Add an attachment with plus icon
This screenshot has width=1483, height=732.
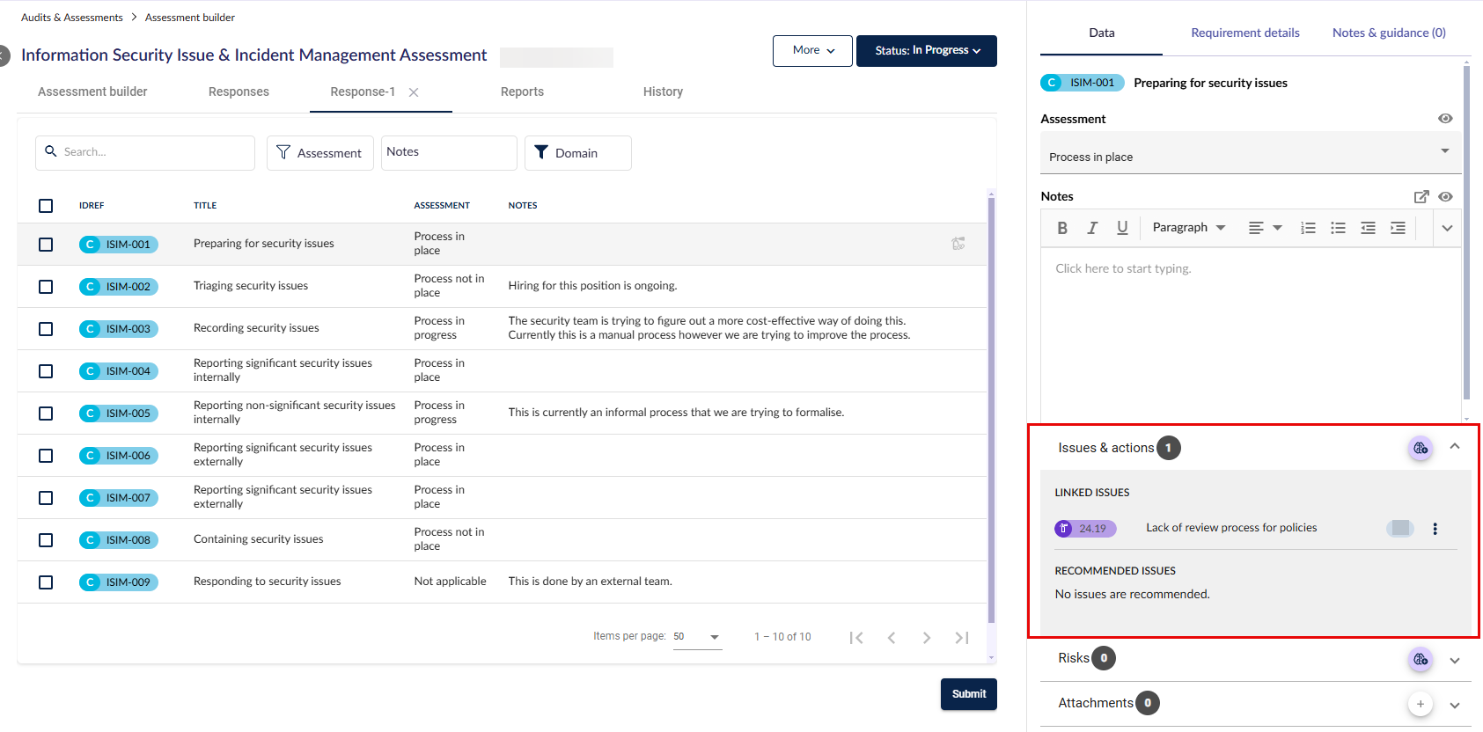[1420, 704]
